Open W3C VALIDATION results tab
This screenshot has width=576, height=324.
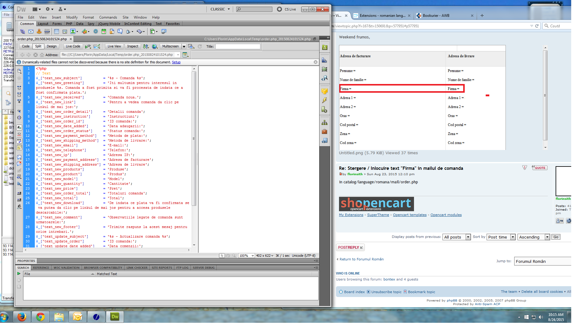67,268
